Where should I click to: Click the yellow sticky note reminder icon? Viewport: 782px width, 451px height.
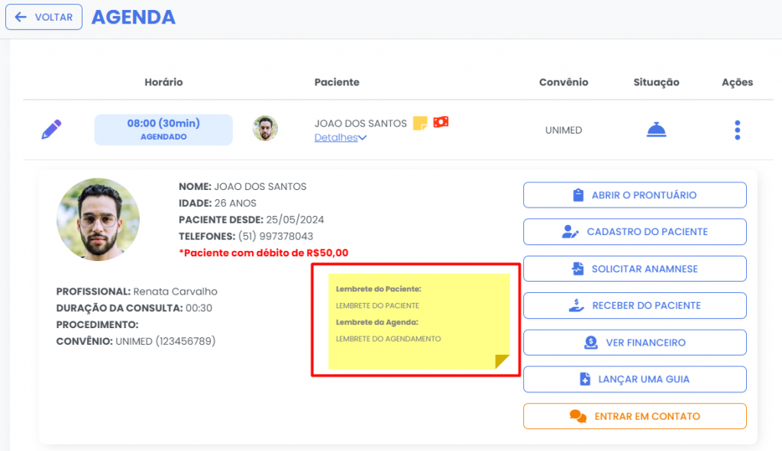(420, 123)
